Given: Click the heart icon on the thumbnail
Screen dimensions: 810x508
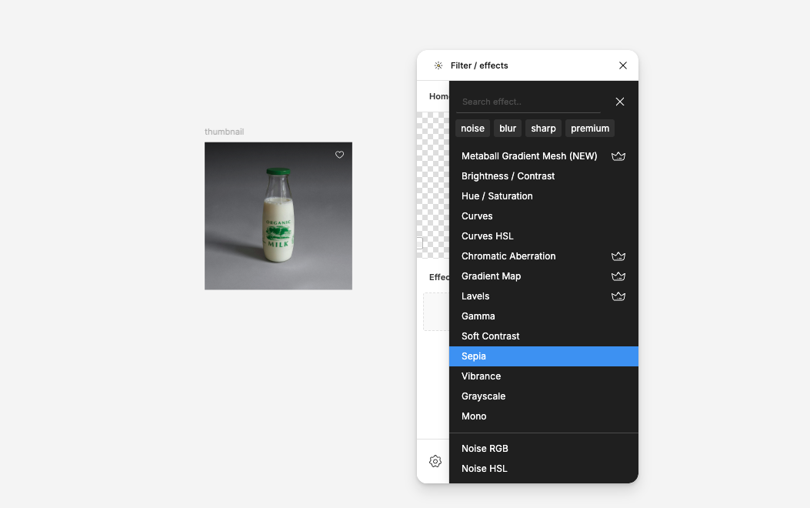Looking at the screenshot, I should [x=339, y=155].
